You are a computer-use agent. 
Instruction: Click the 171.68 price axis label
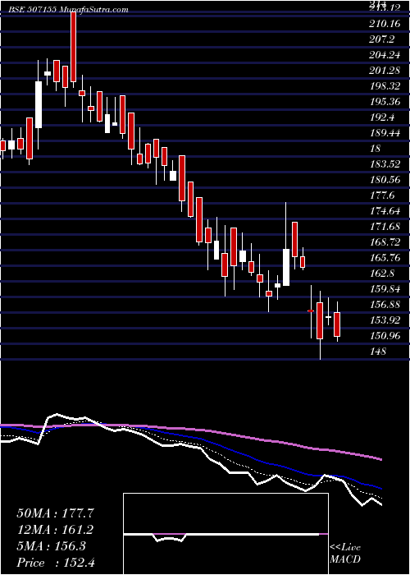click(x=385, y=227)
